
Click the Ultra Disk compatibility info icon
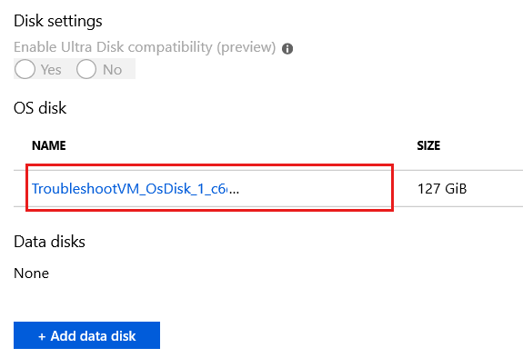coord(287,49)
